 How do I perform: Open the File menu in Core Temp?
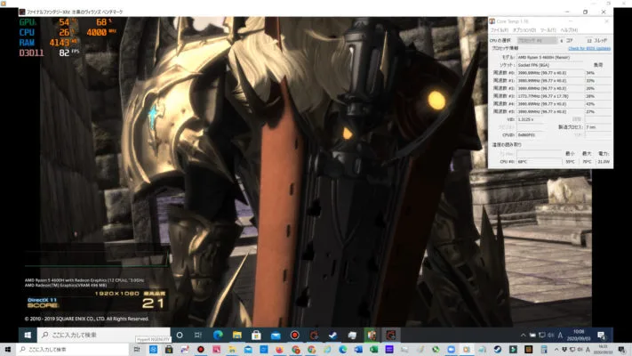(x=499, y=30)
